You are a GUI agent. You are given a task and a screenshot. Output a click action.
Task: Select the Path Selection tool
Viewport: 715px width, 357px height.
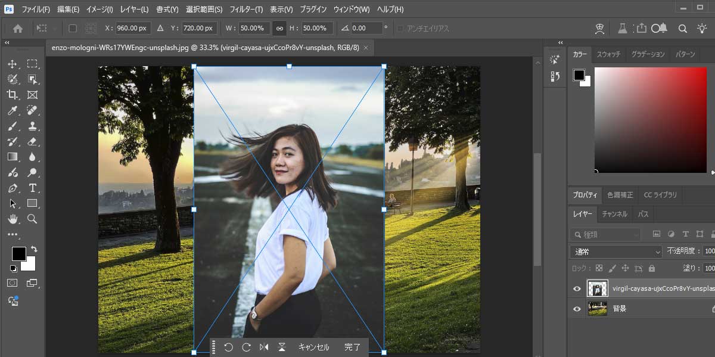coord(12,204)
